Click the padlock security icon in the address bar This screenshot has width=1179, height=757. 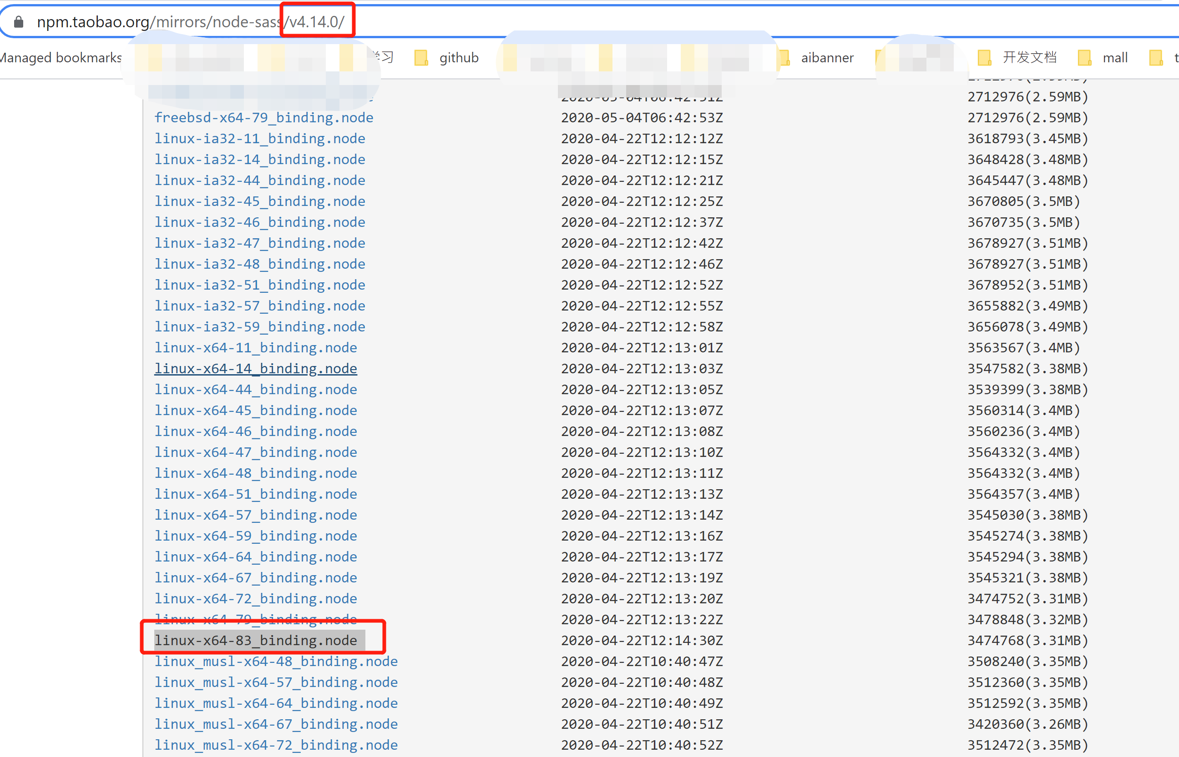click(18, 21)
